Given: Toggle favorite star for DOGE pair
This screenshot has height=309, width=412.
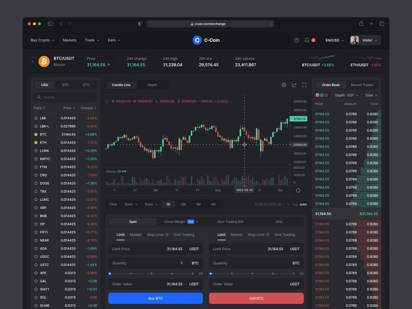Looking at the screenshot, I should click(36, 183).
